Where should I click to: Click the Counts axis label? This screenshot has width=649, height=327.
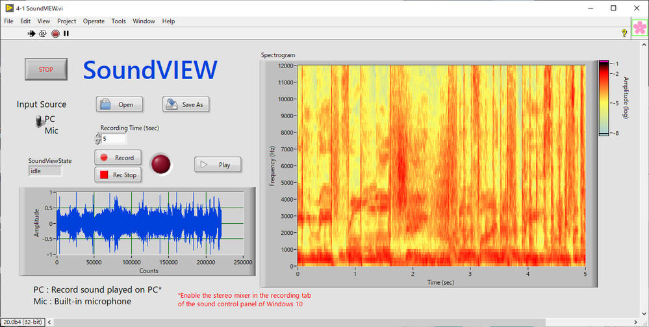[149, 271]
